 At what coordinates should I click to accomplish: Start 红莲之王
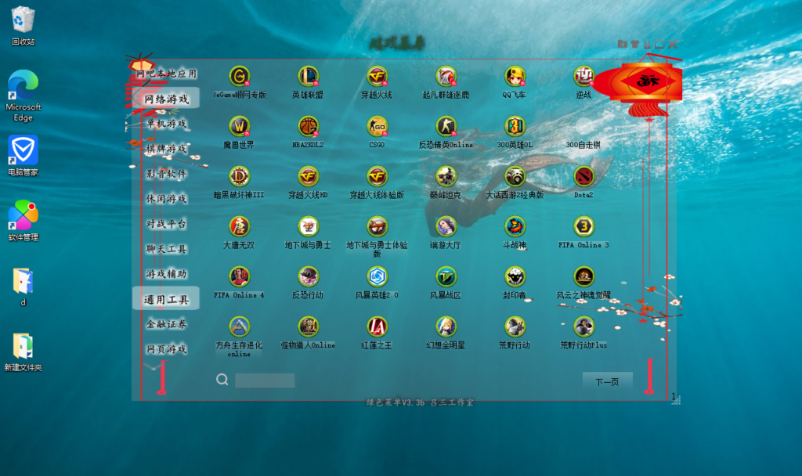tap(377, 327)
